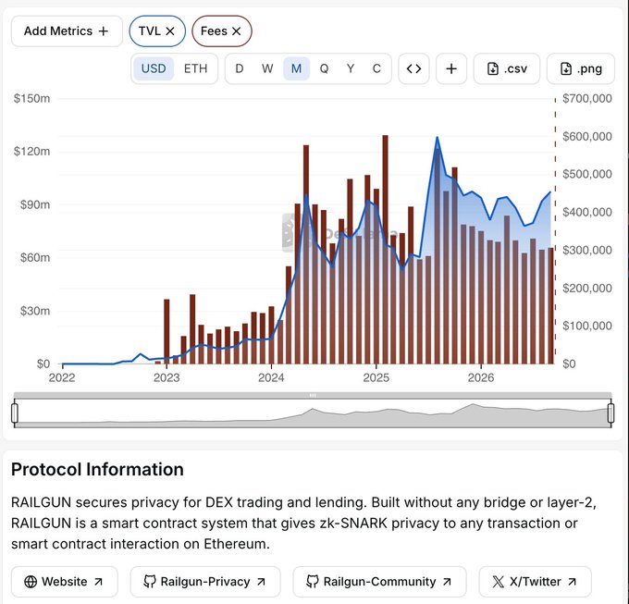Click the range slider top grip bar
The width and height of the screenshot is (629, 604).
(313, 396)
